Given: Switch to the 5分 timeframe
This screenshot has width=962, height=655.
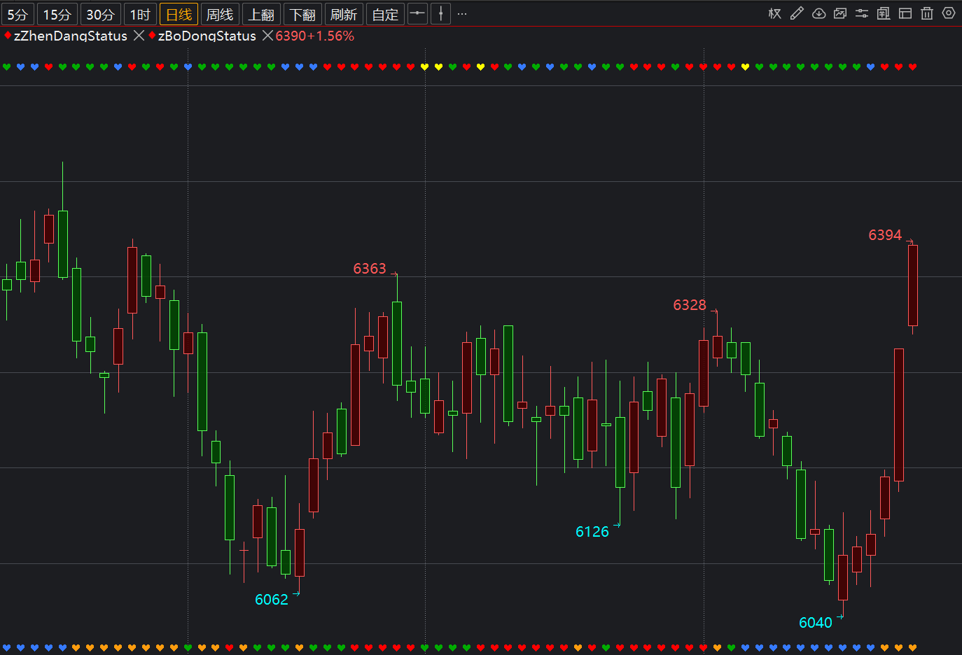Looking at the screenshot, I should pyautogui.click(x=18, y=14).
